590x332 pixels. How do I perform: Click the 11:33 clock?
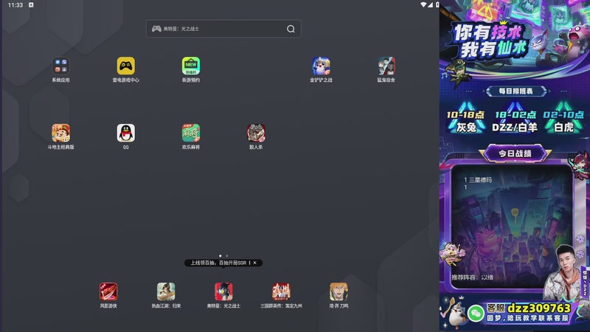pos(15,5)
